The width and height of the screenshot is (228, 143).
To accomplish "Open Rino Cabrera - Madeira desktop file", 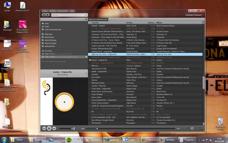I will pos(23,27).
